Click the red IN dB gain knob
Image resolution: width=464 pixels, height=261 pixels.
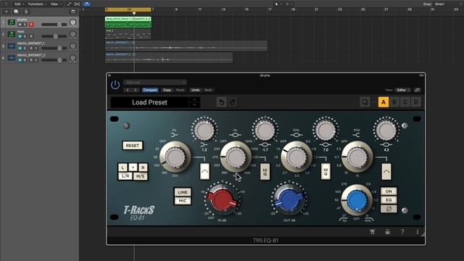[x=222, y=200]
